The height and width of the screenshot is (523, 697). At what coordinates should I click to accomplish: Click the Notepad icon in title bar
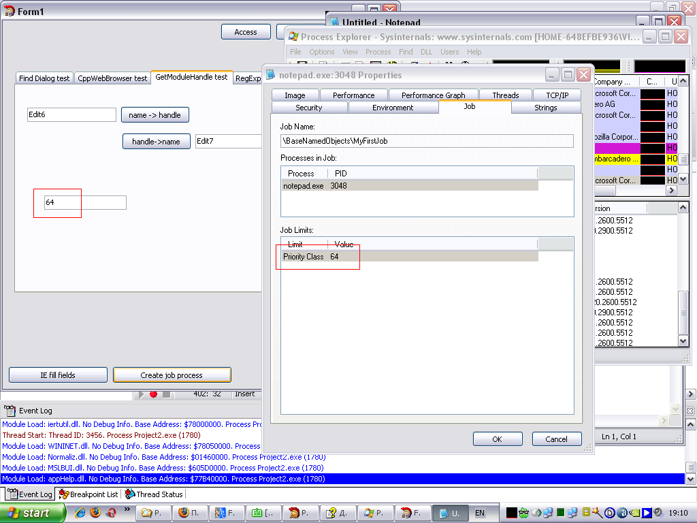[334, 22]
